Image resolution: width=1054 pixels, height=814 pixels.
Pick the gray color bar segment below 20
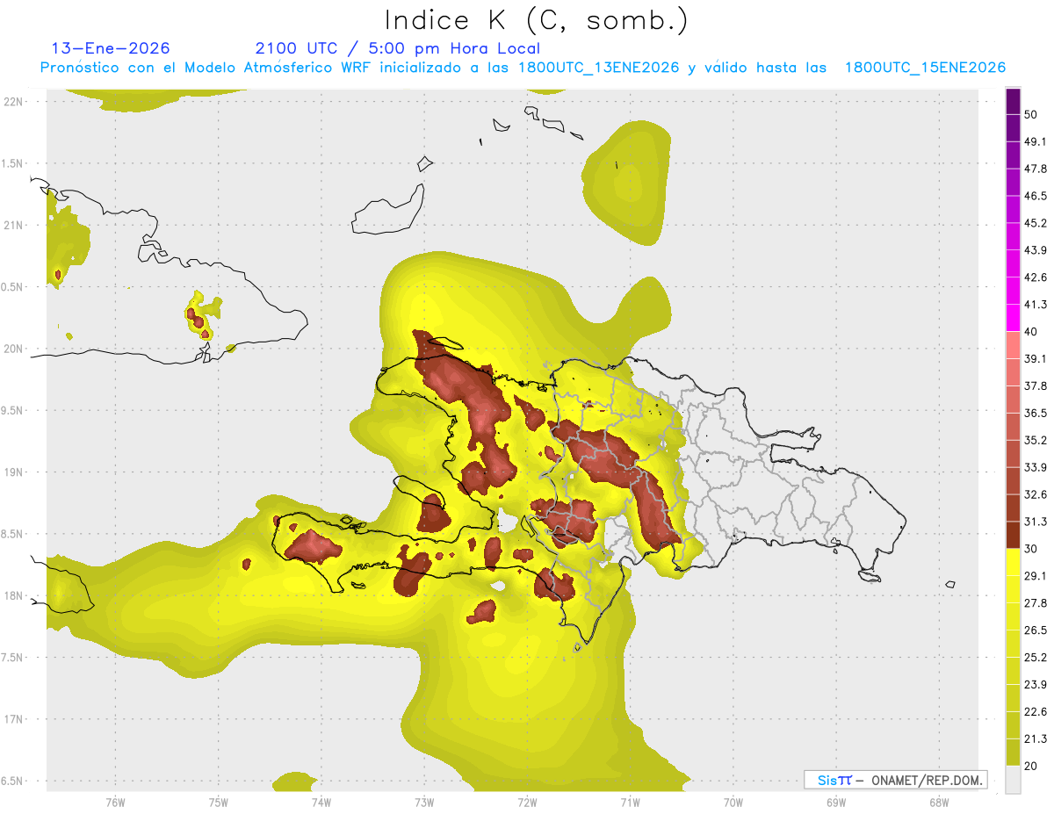(1013, 780)
